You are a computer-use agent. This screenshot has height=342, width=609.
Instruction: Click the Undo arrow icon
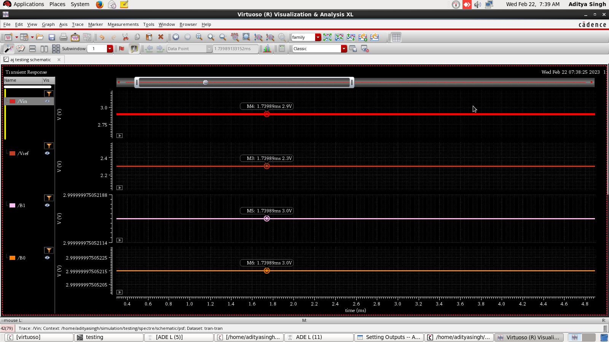(x=102, y=37)
